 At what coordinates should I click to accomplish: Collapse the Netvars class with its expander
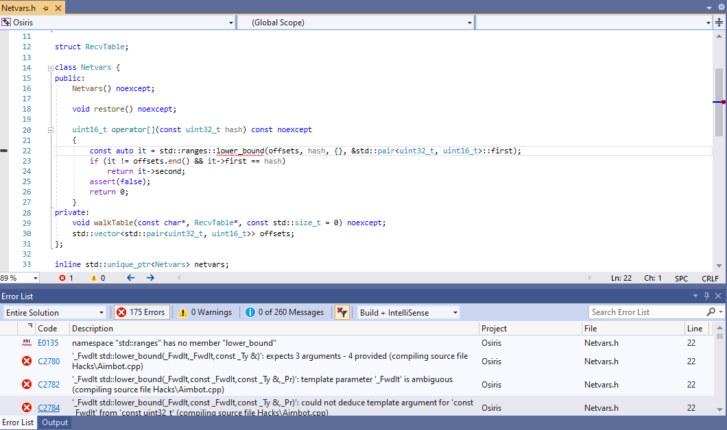click(x=50, y=67)
